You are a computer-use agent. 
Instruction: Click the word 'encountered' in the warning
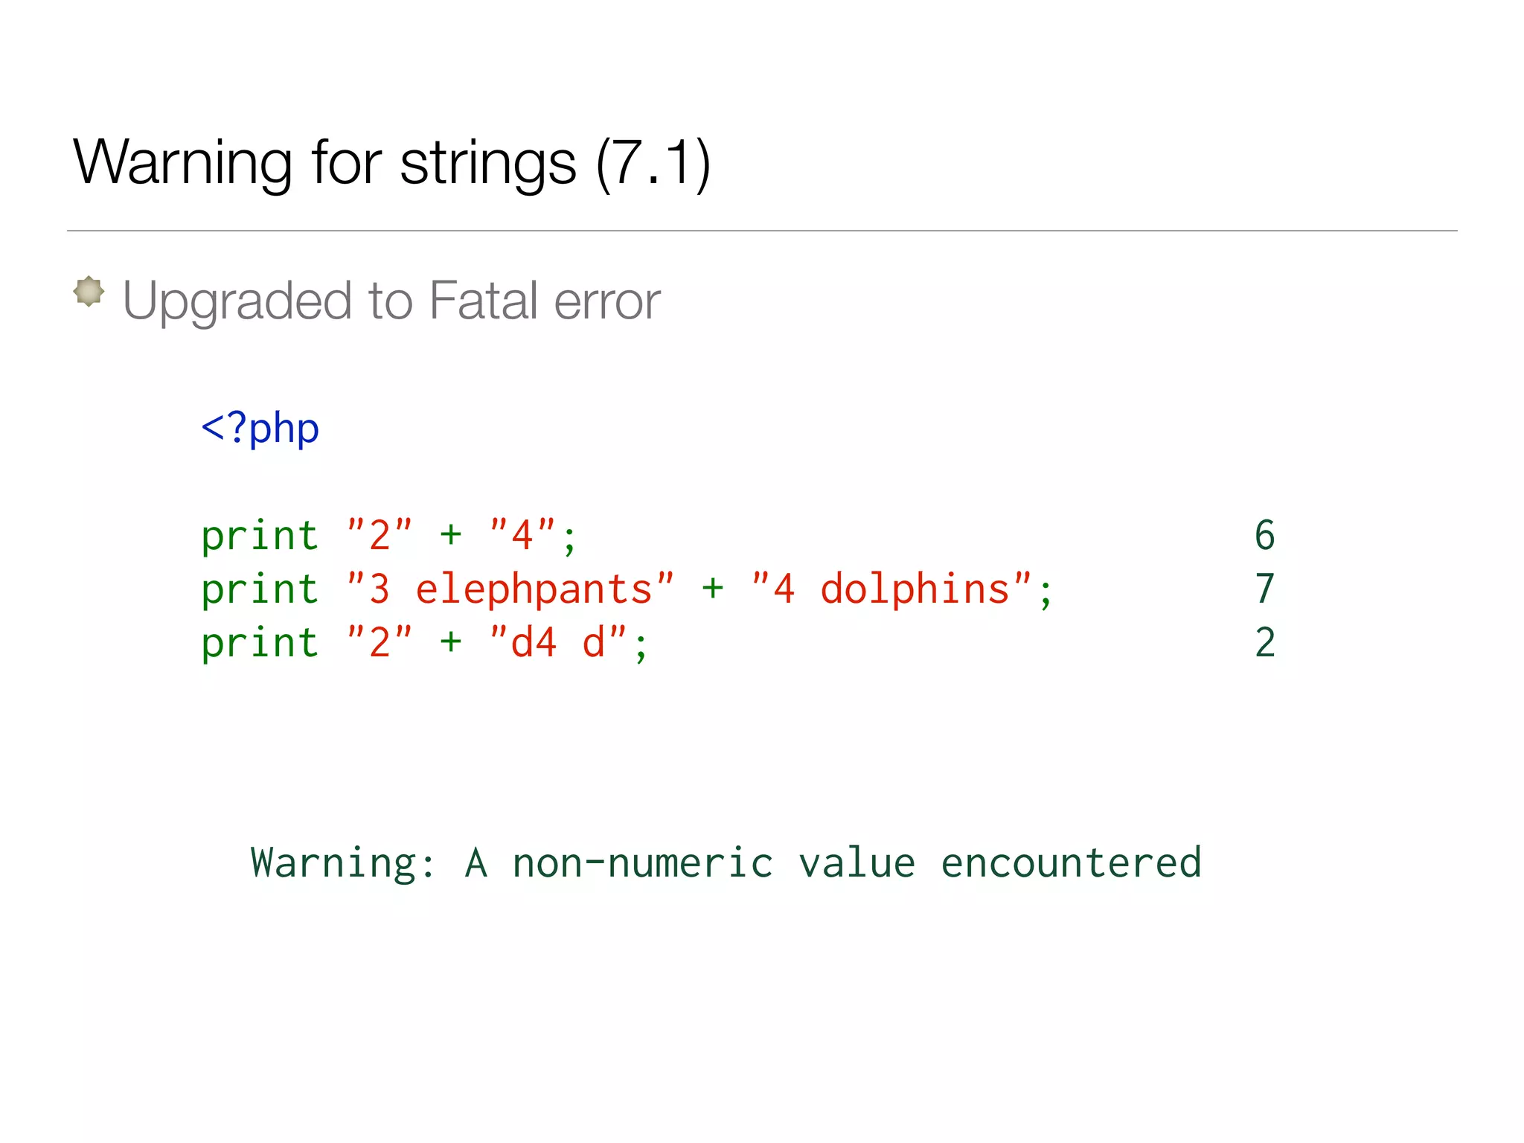[1071, 864]
